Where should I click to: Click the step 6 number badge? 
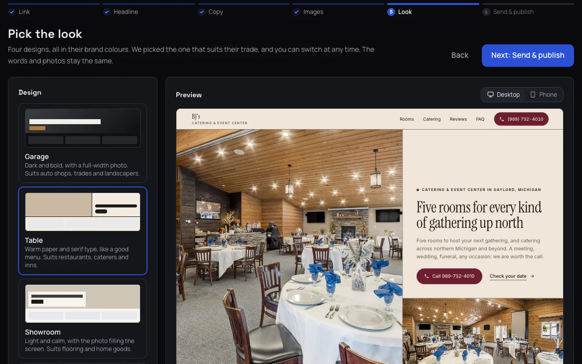486,12
